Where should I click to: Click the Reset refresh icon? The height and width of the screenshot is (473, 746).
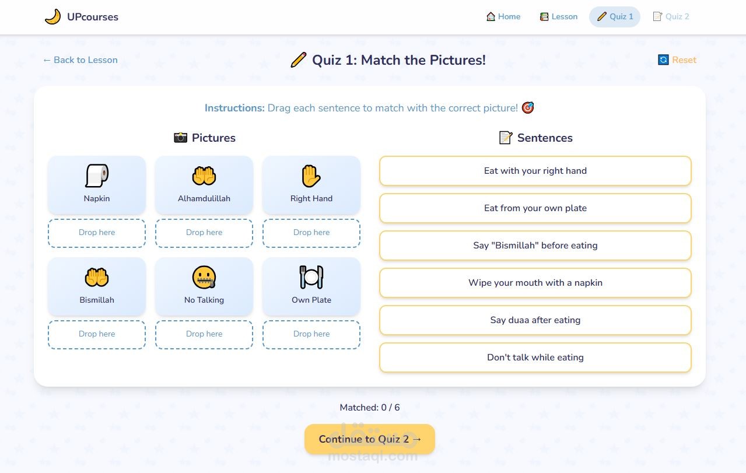click(663, 60)
